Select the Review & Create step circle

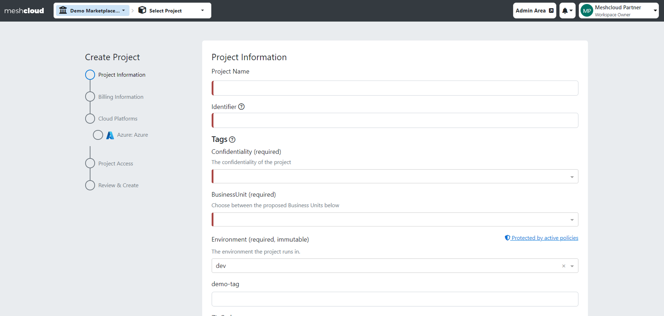[x=90, y=185]
